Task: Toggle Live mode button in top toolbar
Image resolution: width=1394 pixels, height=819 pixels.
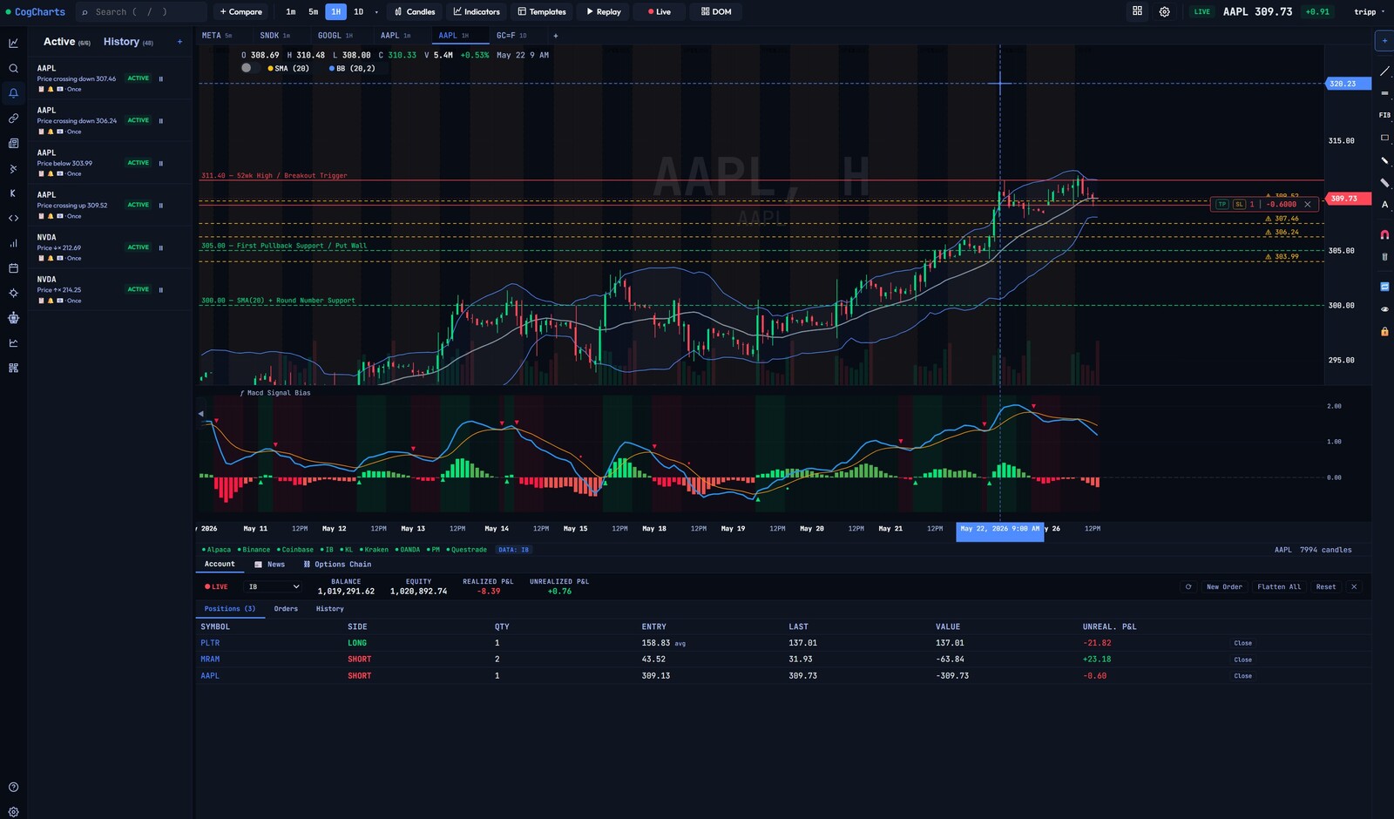Action: tap(660, 11)
